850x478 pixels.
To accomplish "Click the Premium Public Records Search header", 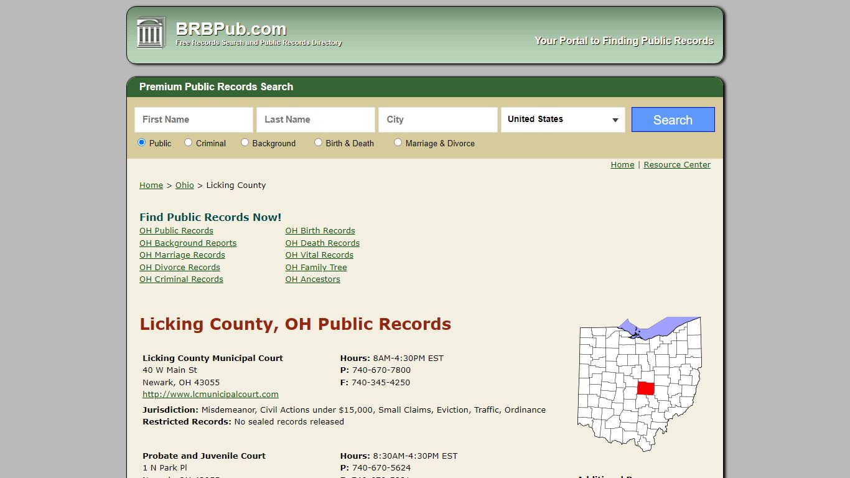I will (x=216, y=87).
